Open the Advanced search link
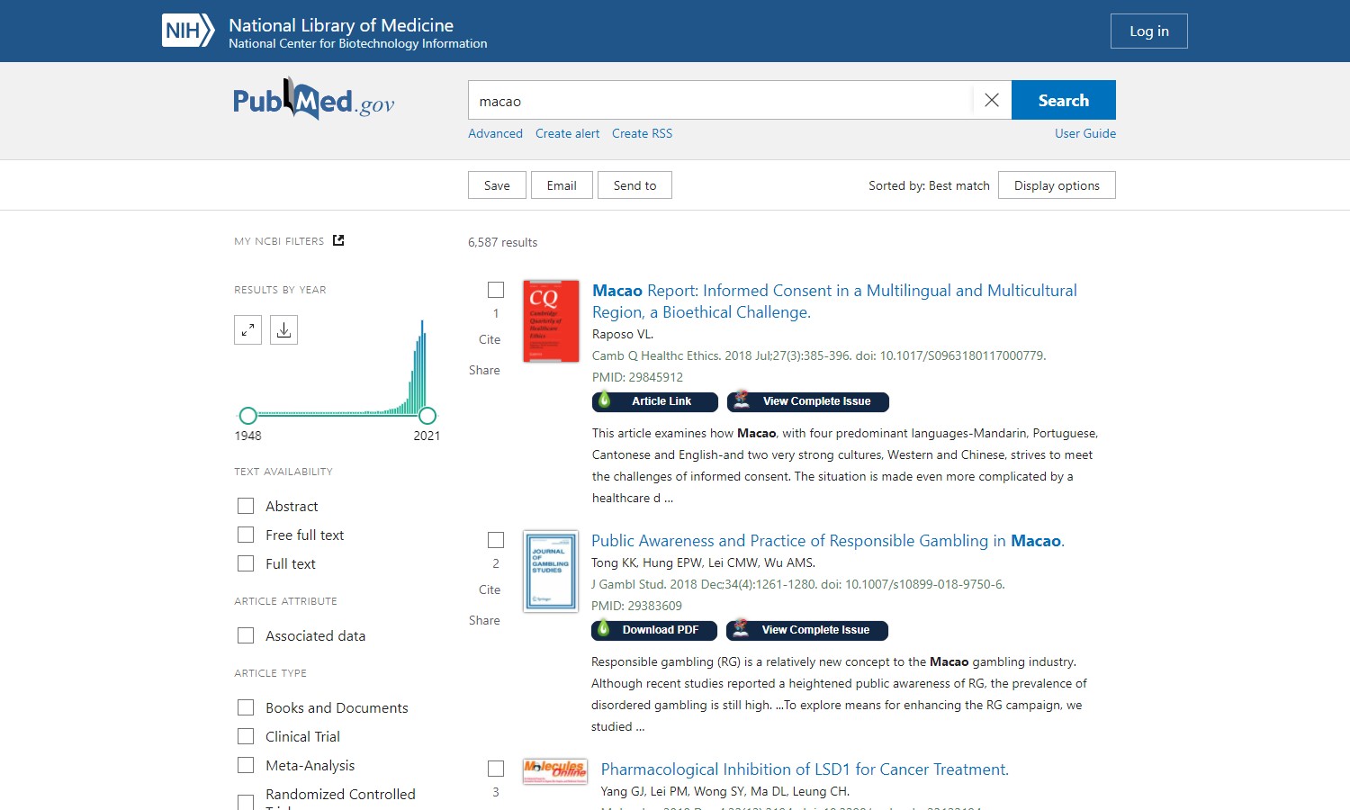This screenshot has width=1350, height=810. [x=495, y=133]
